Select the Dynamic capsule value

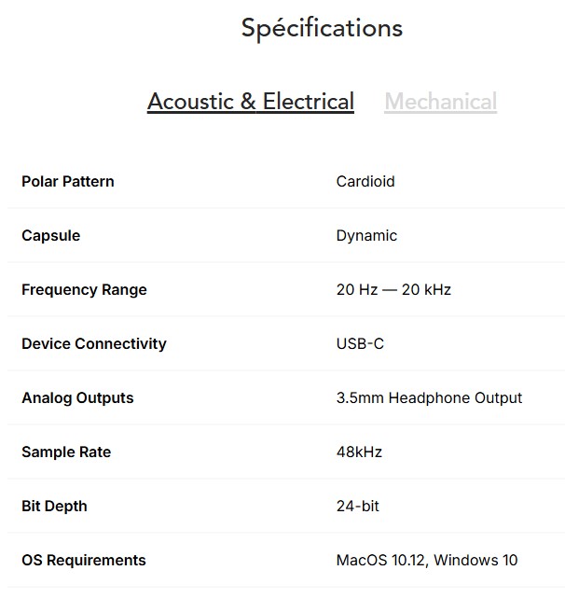tap(366, 236)
